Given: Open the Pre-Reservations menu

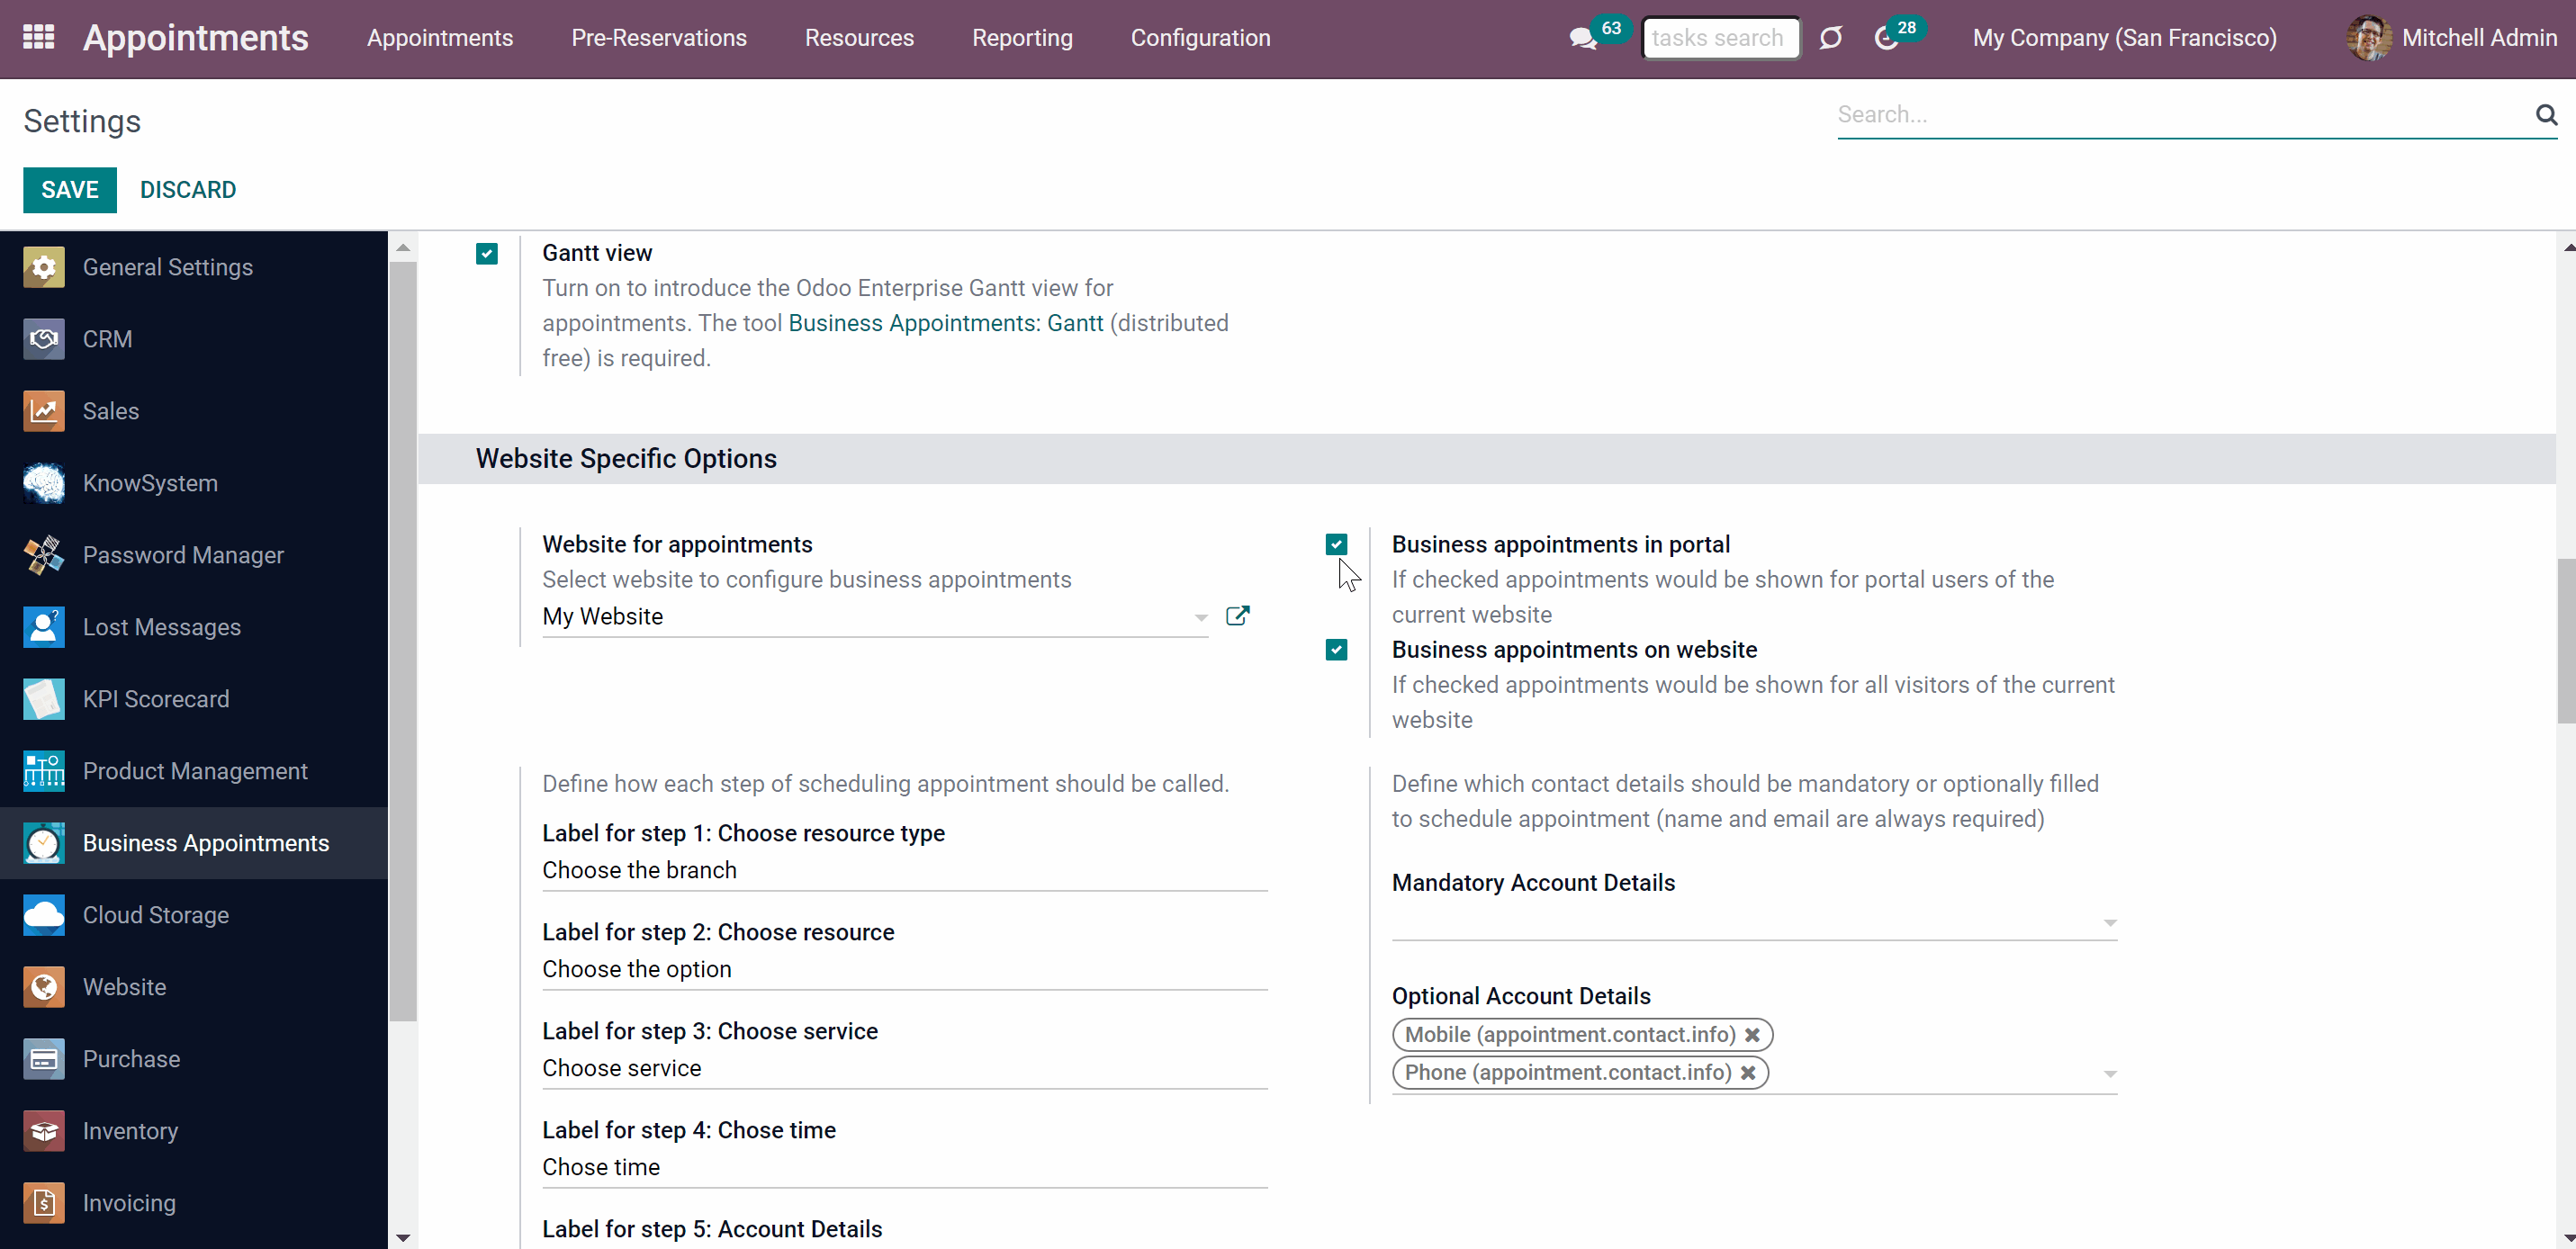Looking at the screenshot, I should click(659, 38).
